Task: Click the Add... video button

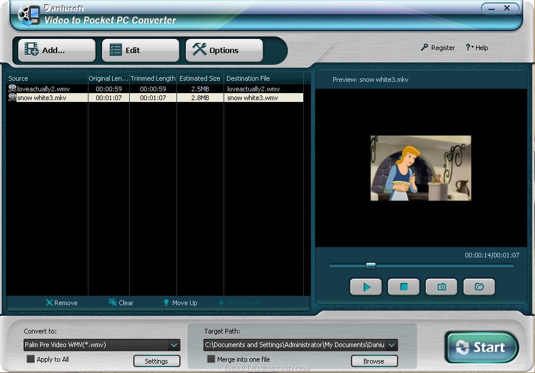Action: click(57, 50)
